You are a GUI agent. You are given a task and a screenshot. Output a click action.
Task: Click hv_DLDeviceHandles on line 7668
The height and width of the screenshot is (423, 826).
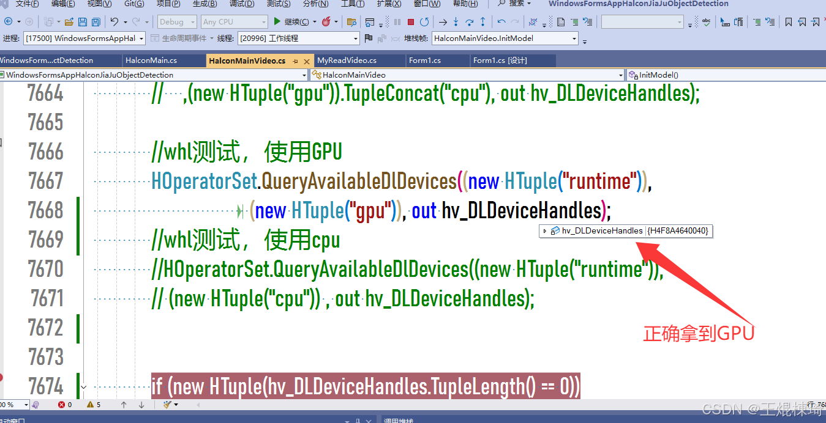(x=522, y=210)
